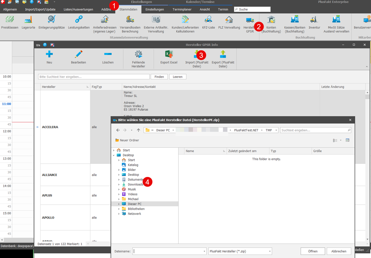Switch to the Terminplaner tab
Screen dimensions: 371x258
[182, 9]
